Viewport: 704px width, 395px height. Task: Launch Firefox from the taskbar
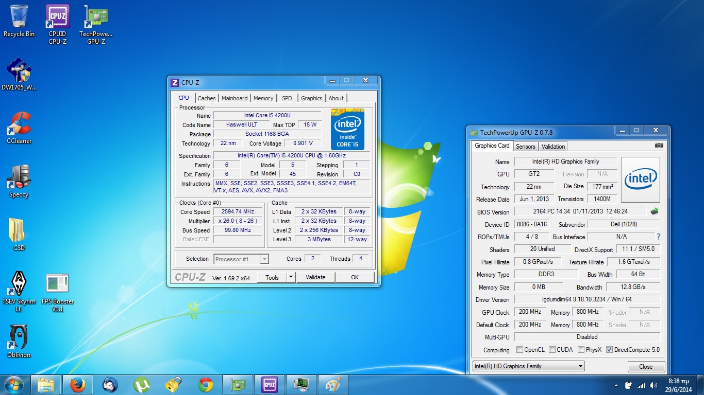78,385
